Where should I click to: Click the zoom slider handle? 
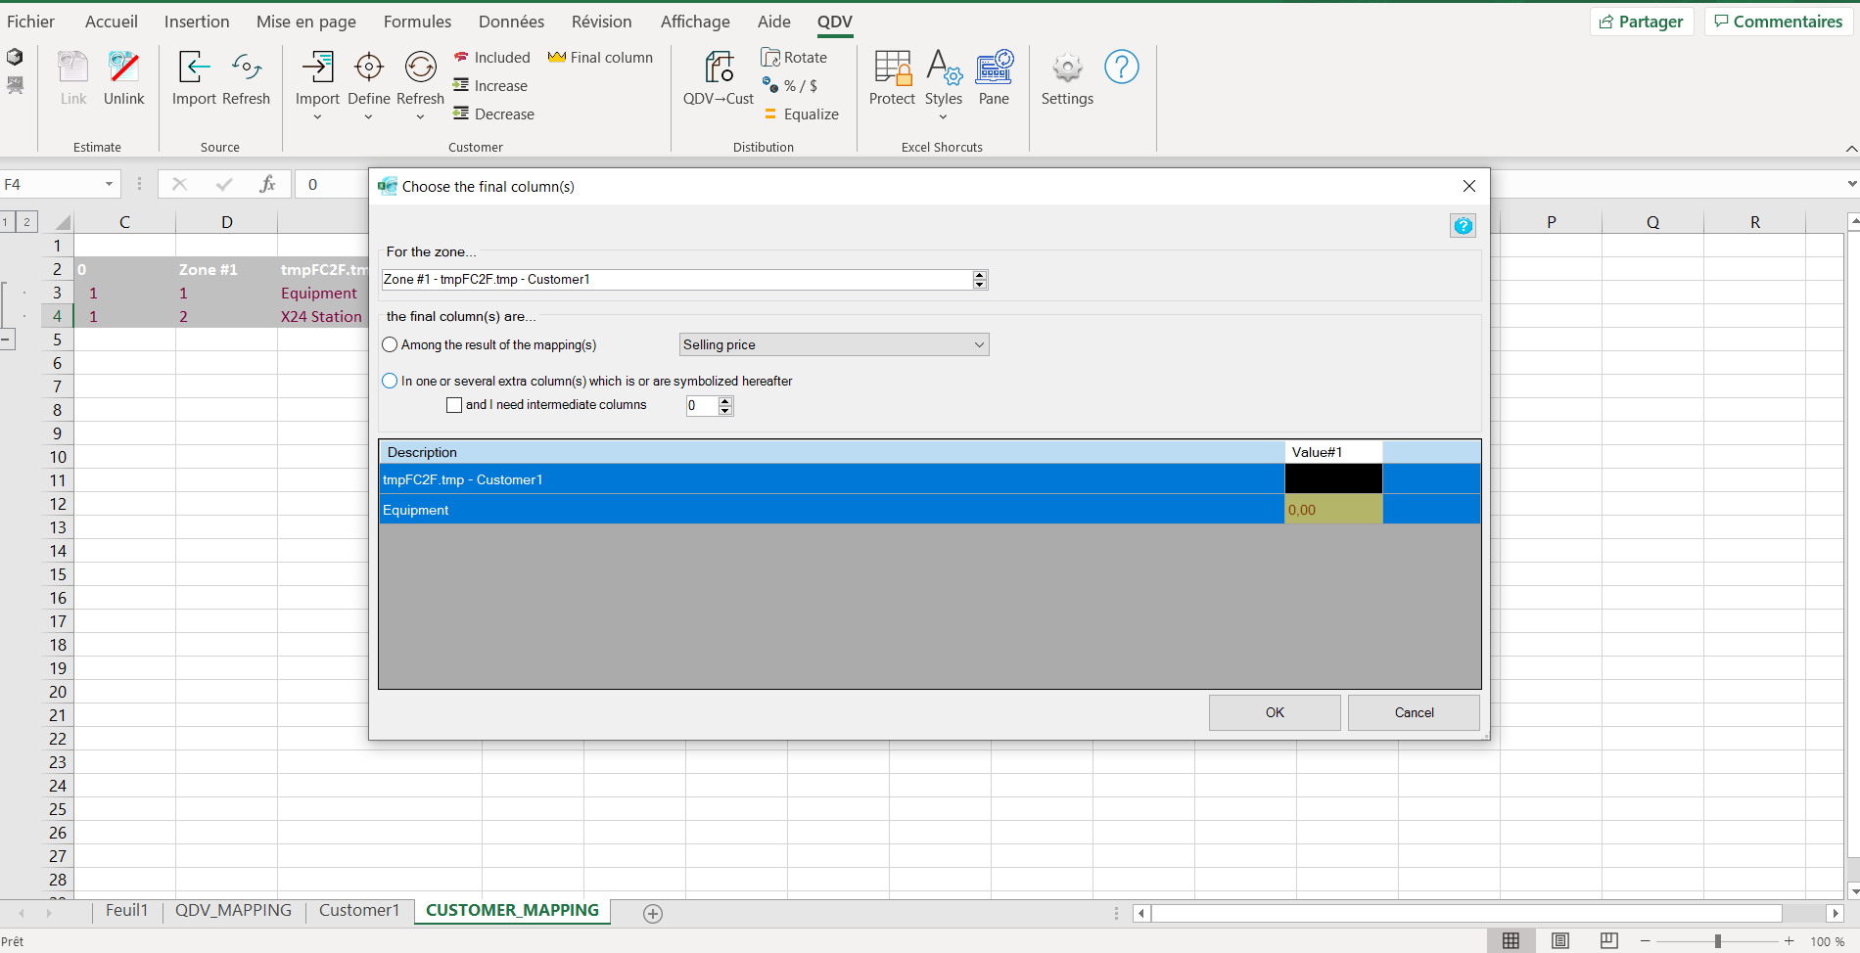tap(1718, 941)
